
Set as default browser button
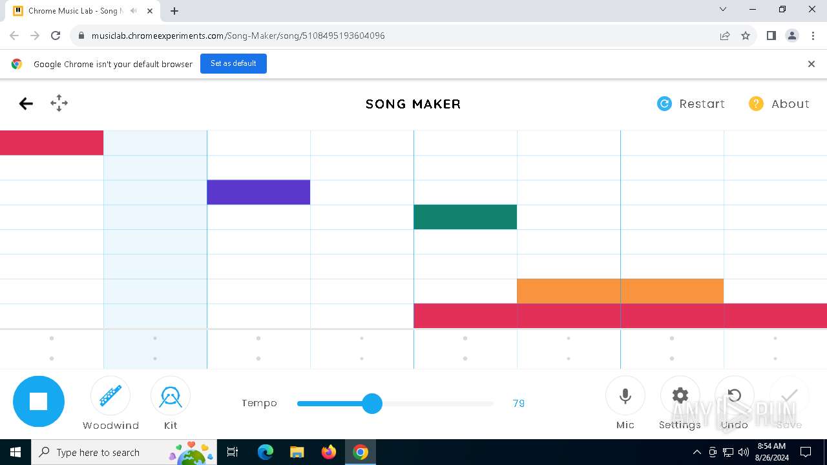(233, 63)
